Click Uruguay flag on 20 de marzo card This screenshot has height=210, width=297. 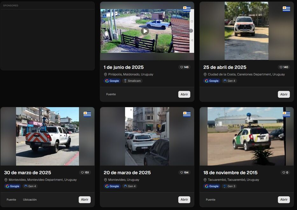tap(187, 114)
